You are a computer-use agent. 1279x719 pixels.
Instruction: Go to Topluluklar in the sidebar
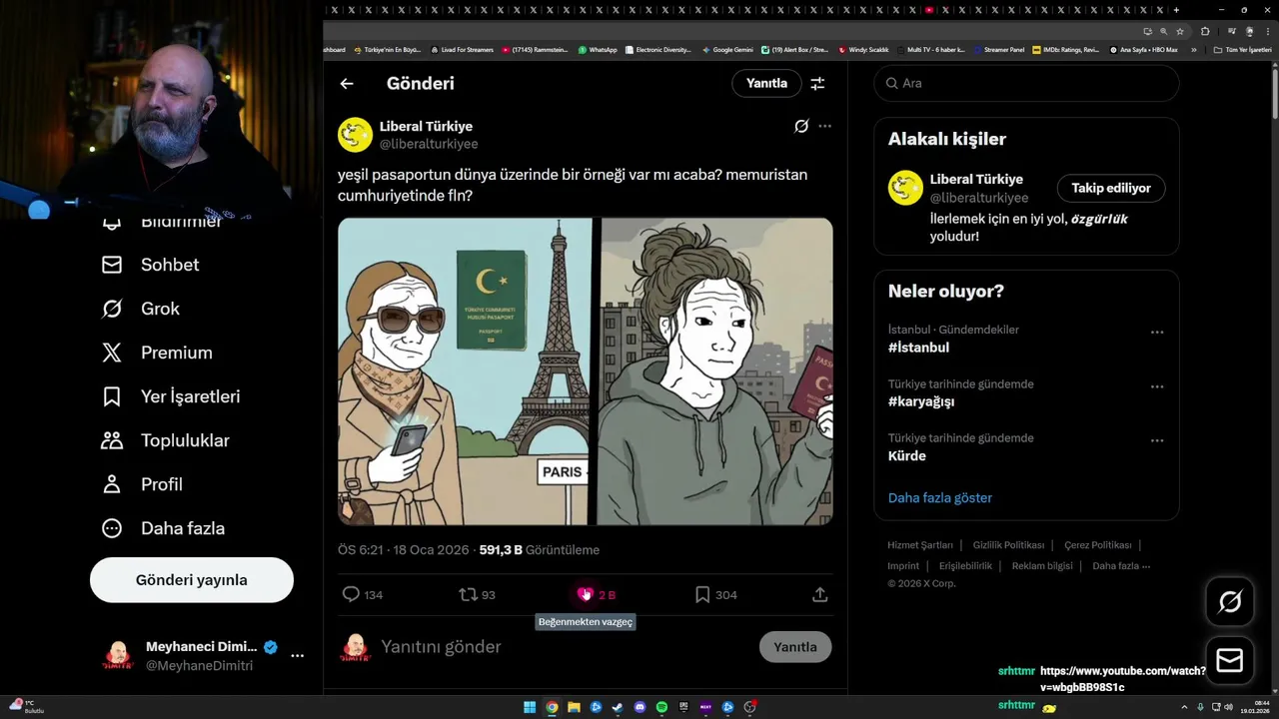[x=165, y=440]
